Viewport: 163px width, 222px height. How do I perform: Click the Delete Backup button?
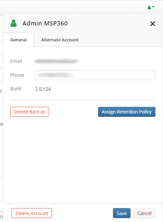[x=29, y=112]
